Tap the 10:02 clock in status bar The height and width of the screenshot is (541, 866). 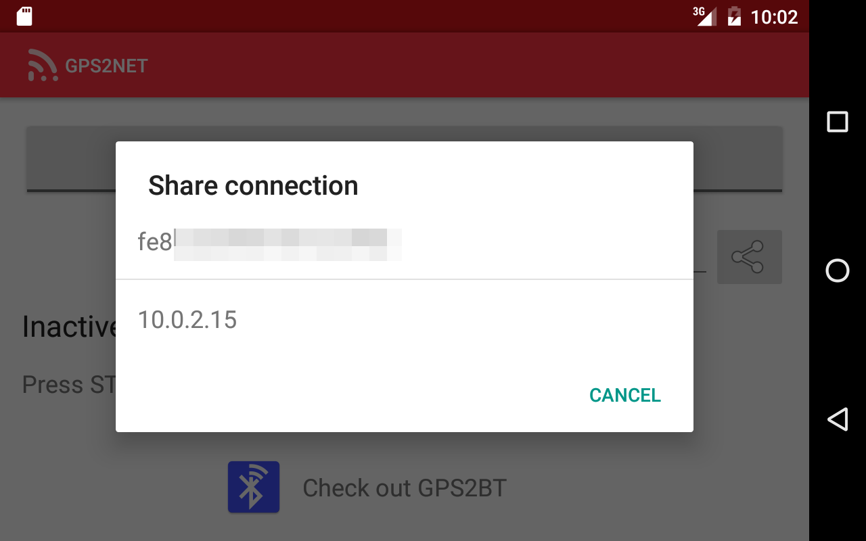775,17
